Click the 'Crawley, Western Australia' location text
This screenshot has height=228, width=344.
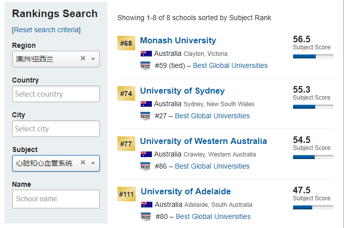pyautogui.click(x=219, y=155)
